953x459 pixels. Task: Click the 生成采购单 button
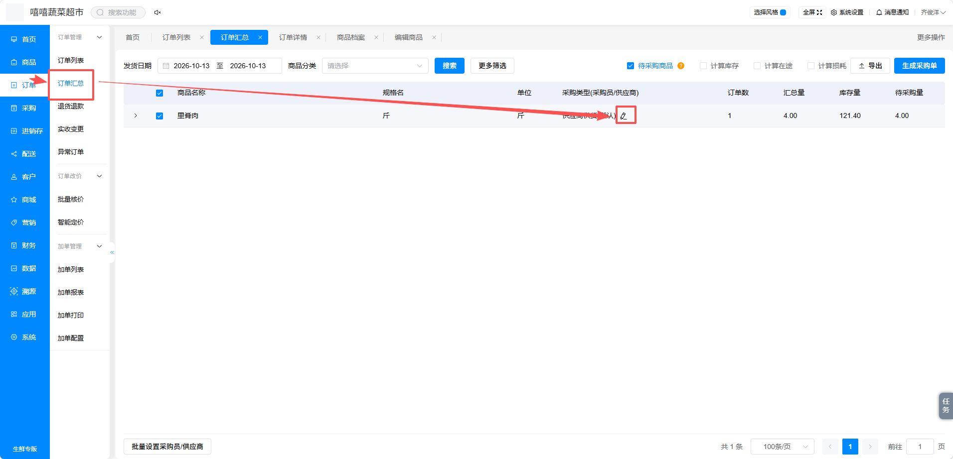pyautogui.click(x=920, y=66)
